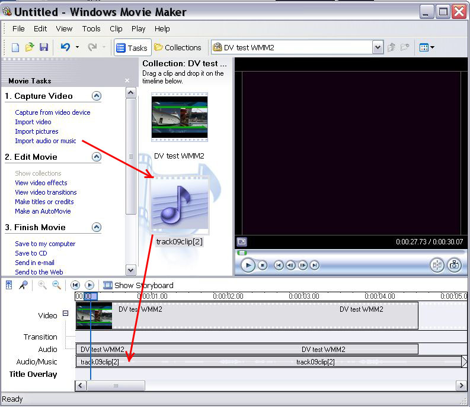This screenshot has width=470, height=407.
Task: Open the Edit menu
Action: point(40,29)
